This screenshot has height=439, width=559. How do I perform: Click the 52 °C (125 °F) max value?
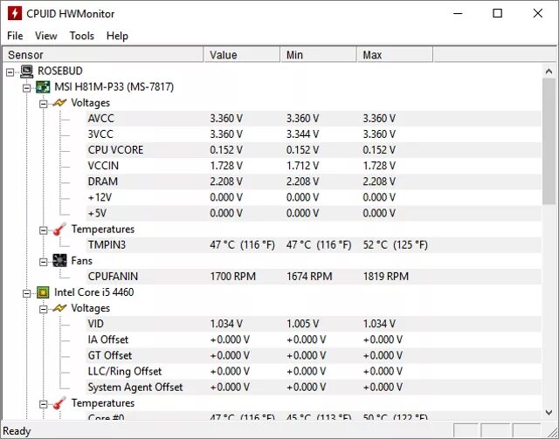click(395, 245)
